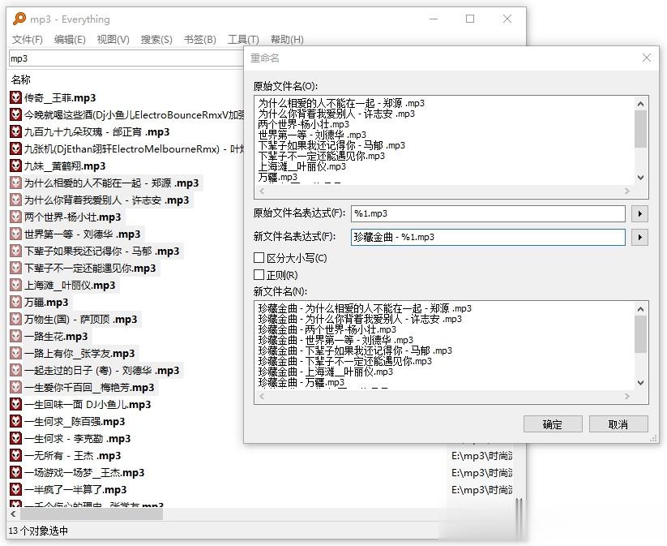
Task: Close the 重命名 dialog
Action: point(647,58)
